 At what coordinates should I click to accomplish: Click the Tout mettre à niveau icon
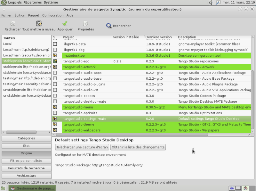coord(39,23)
